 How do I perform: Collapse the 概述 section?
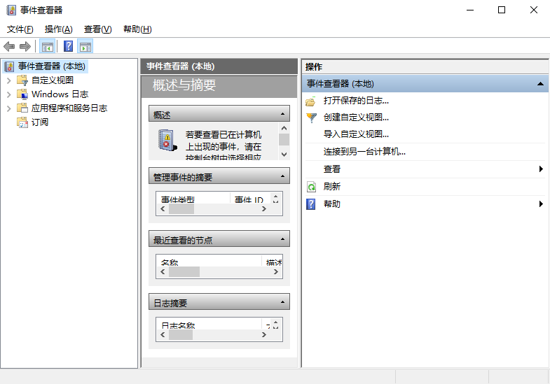click(283, 114)
